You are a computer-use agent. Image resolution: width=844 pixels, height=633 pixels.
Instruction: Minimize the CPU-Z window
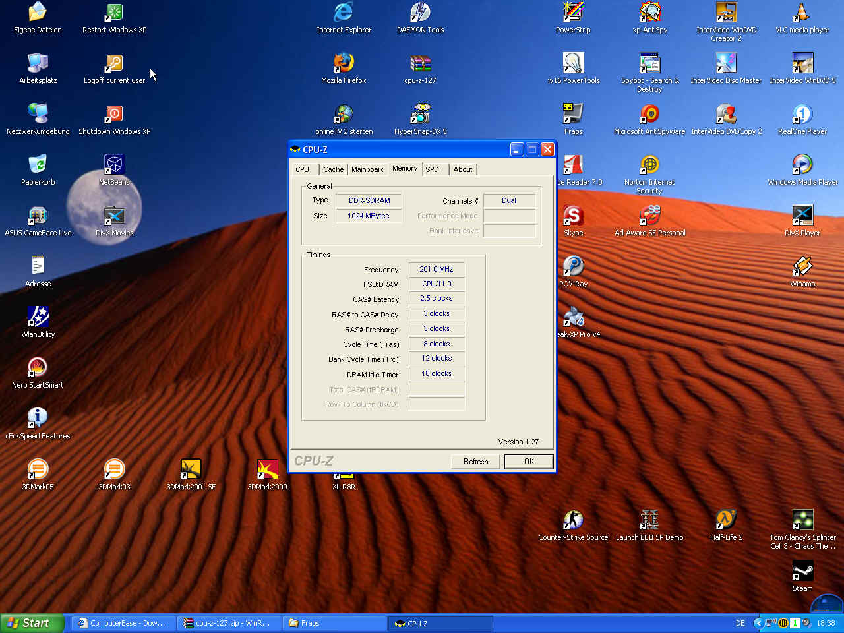pos(517,150)
